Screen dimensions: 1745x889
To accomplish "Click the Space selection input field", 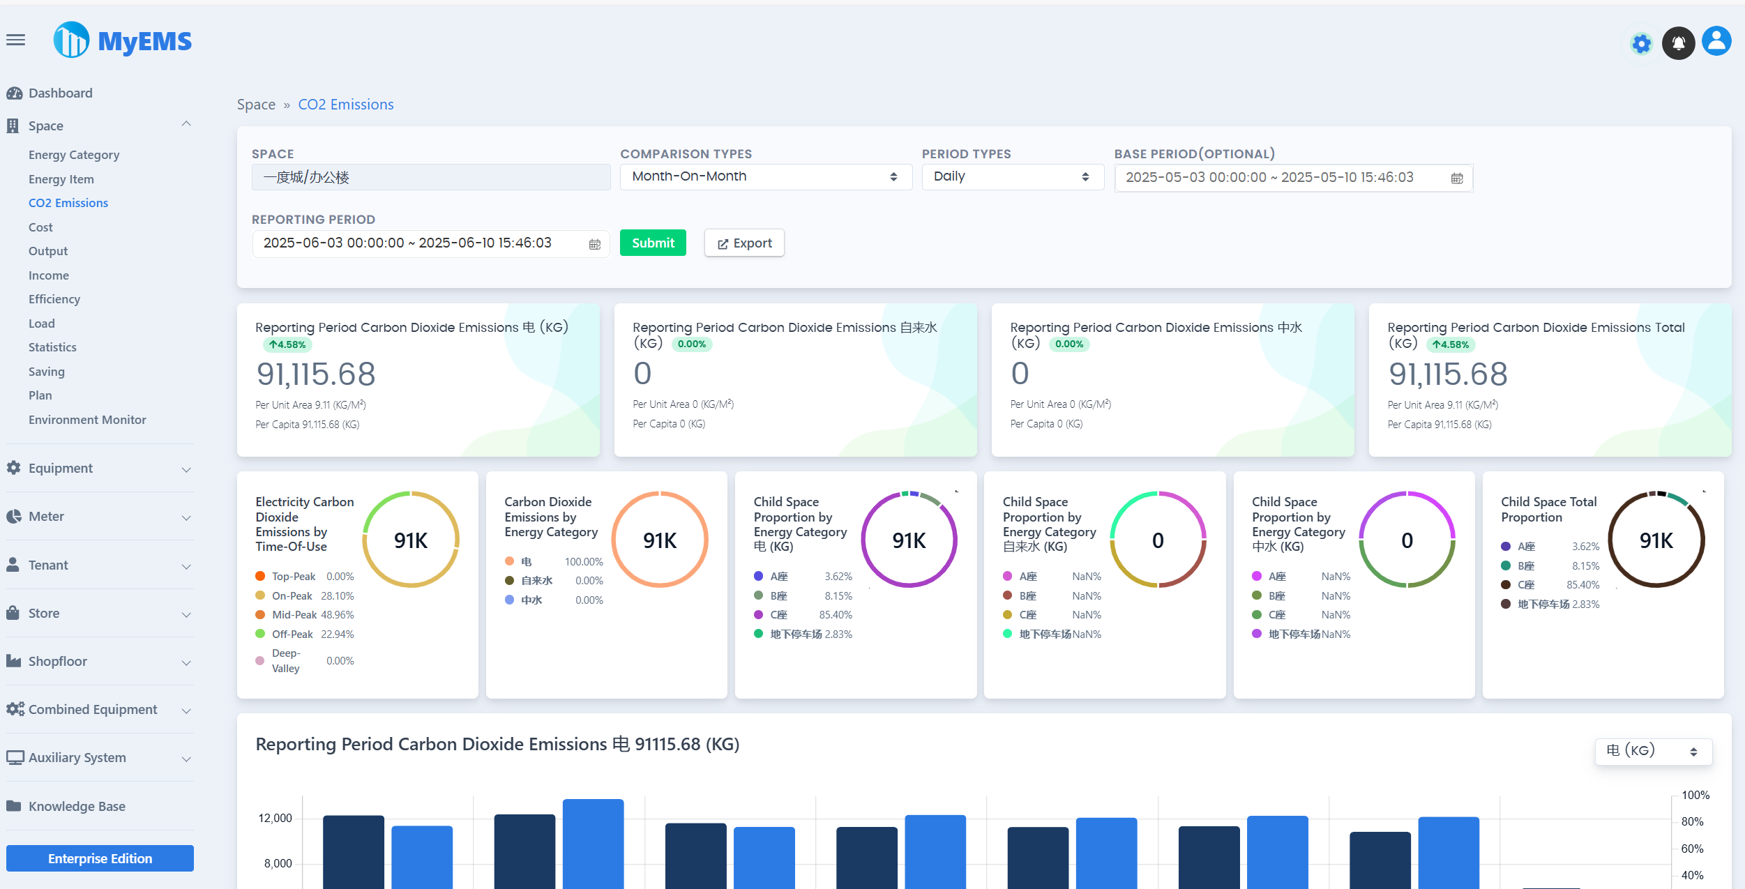I will click(430, 177).
